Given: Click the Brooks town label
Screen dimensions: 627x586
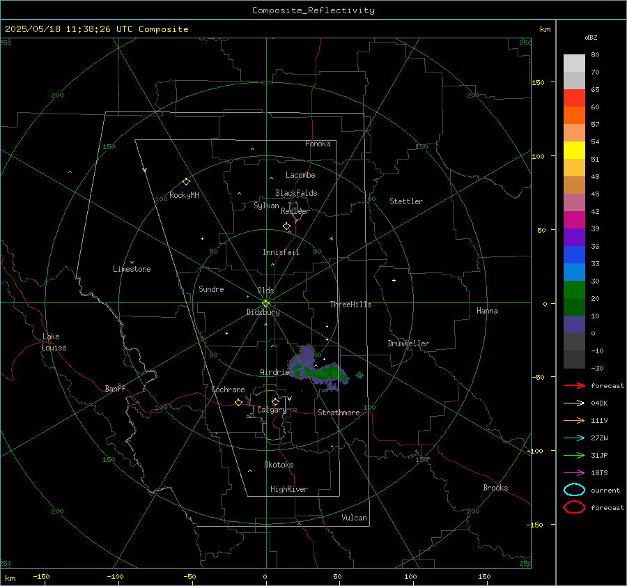Looking at the screenshot, I should pos(495,488).
